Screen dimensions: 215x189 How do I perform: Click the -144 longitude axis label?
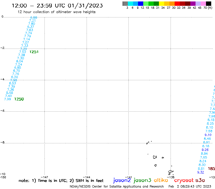click(87, 177)
